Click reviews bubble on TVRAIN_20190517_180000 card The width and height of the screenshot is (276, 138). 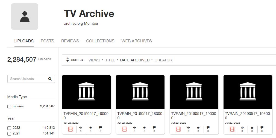pyautogui.click(x=101, y=128)
